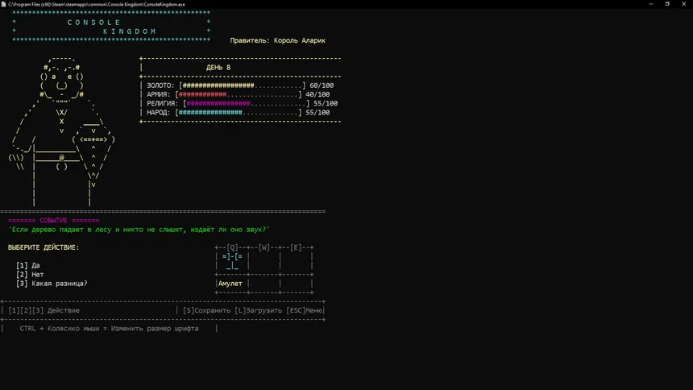This screenshot has width=693, height=390.
Task: Click the army value 40/100
Action: point(317,94)
